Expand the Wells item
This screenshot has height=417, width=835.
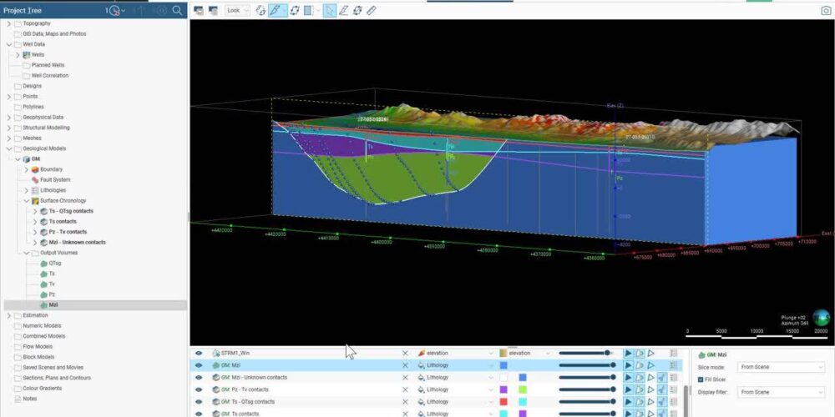[x=17, y=55]
